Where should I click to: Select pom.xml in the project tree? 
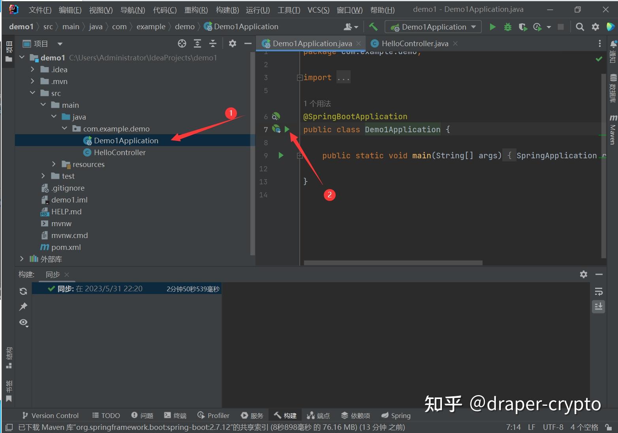click(66, 247)
